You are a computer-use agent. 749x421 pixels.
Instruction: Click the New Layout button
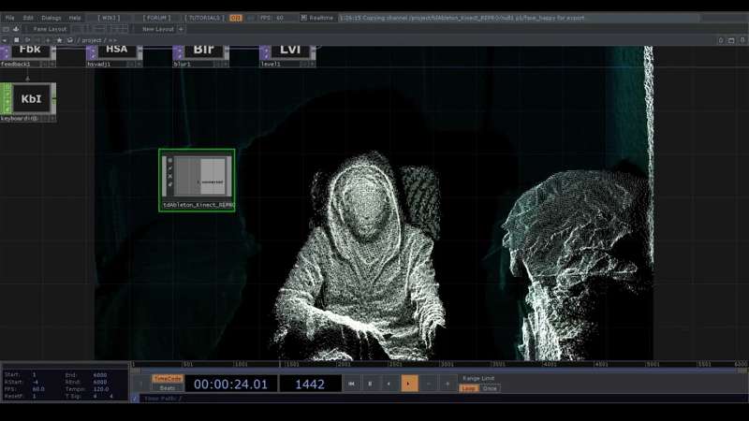point(157,29)
